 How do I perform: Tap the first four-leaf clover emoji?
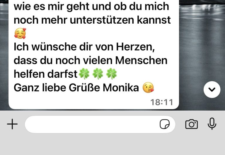[84, 74]
